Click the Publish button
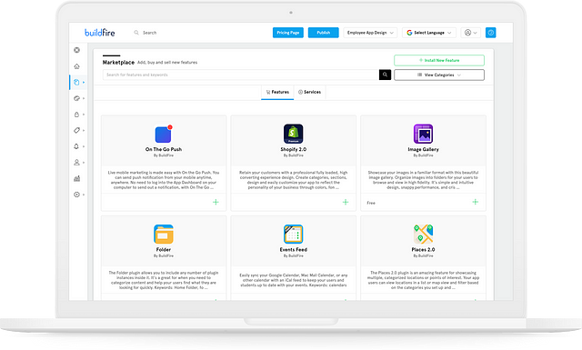Viewport: 582px width, 350px height. 324,33
